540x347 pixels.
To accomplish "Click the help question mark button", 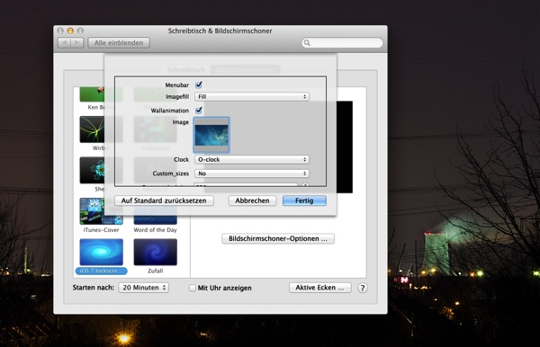I will click(363, 288).
